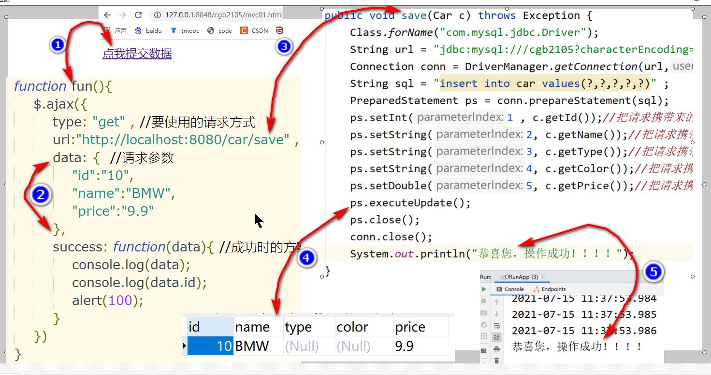Image resolution: width=711 pixels, height=375 pixels.
Task: Select the BMW name cell
Action: [x=259, y=346]
